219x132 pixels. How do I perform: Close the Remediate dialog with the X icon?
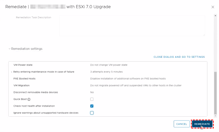tap(213, 7)
